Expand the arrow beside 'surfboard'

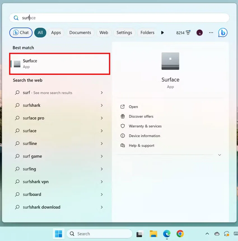(102, 195)
